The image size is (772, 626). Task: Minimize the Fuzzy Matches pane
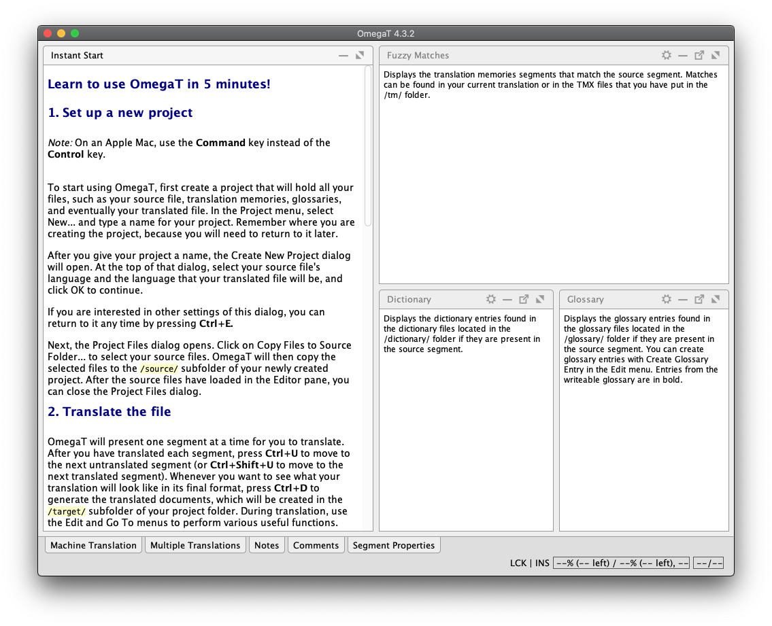click(x=682, y=56)
